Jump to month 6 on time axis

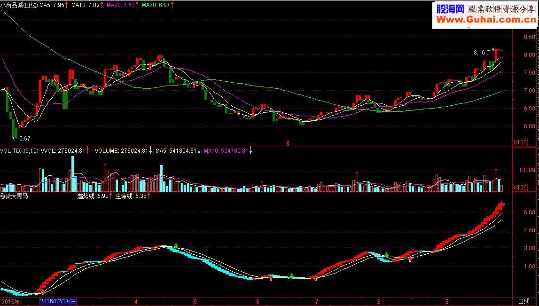pos(258,301)
